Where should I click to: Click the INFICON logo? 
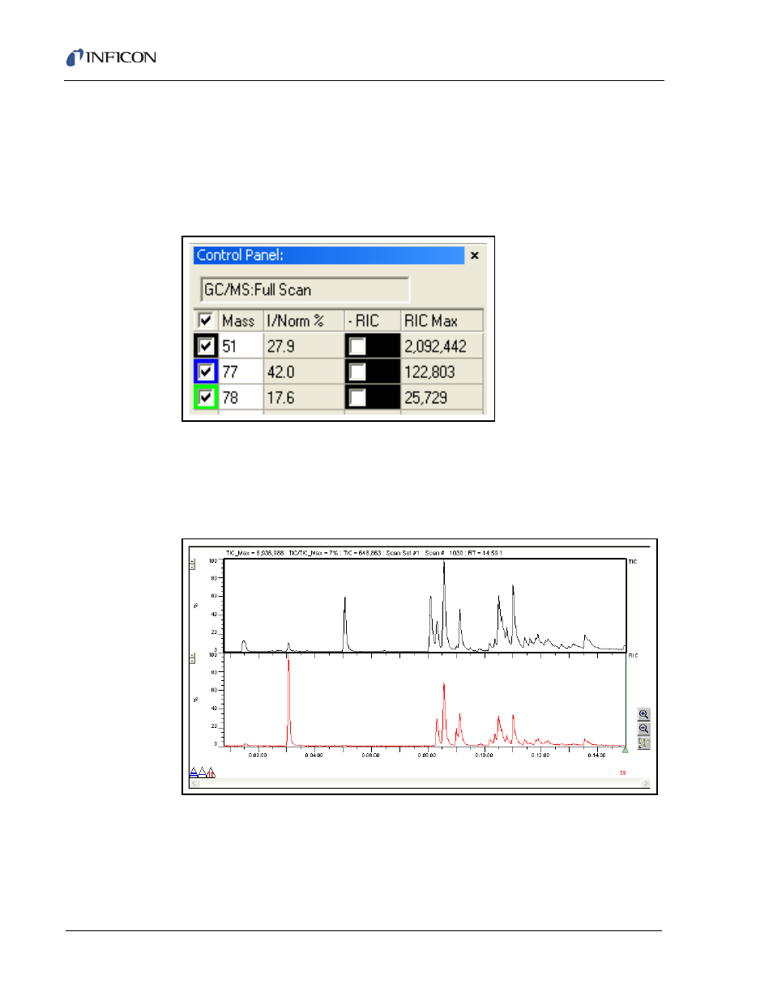coord(111,57)
